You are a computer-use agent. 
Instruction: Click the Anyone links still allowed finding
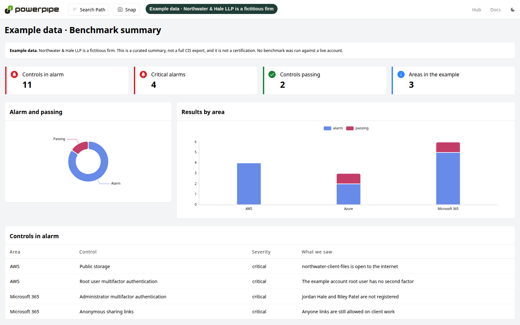pos(348,312)
